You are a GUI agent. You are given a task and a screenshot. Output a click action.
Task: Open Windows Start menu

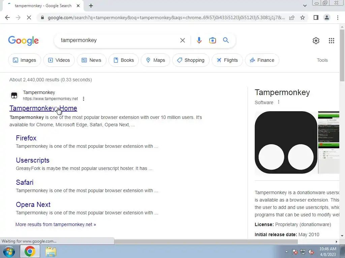tap(9, 251)
